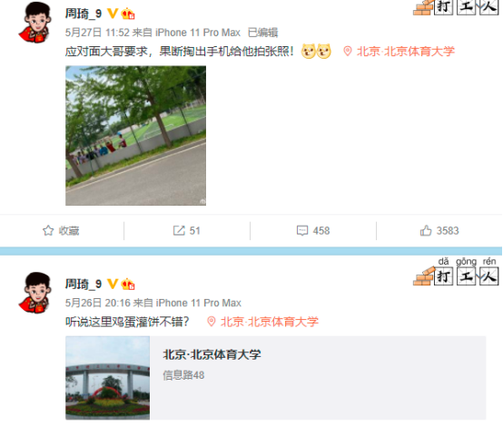This screenshot has width=503, height=425.
Task: Open 北京·北京体育大学 location link in second post
Action: point(270,322)
